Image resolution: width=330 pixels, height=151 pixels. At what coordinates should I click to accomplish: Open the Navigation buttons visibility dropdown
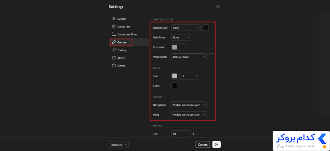189,105
